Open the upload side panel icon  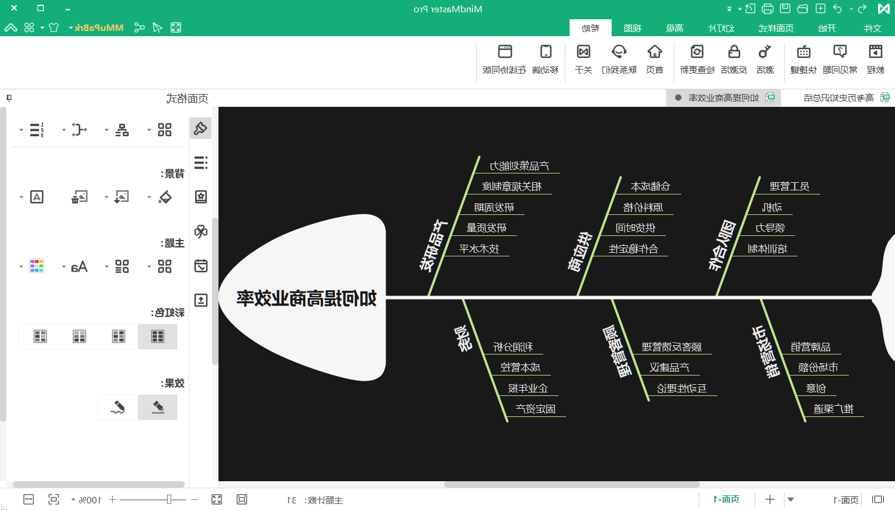click(200, 300)
